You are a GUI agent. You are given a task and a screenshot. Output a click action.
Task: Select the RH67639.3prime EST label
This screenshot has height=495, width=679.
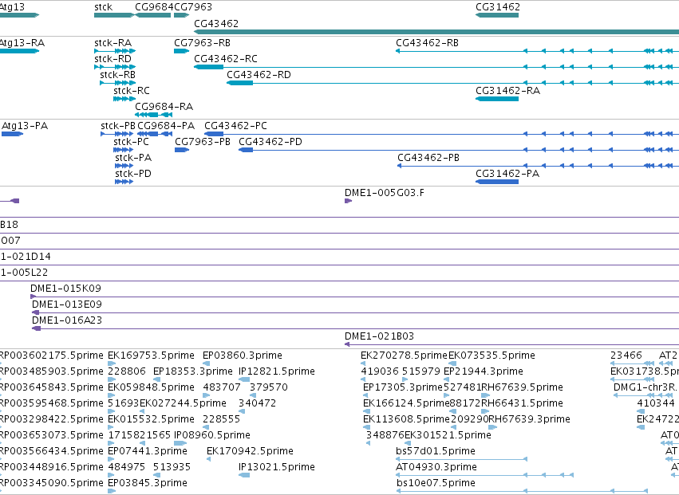coord(529,420)
